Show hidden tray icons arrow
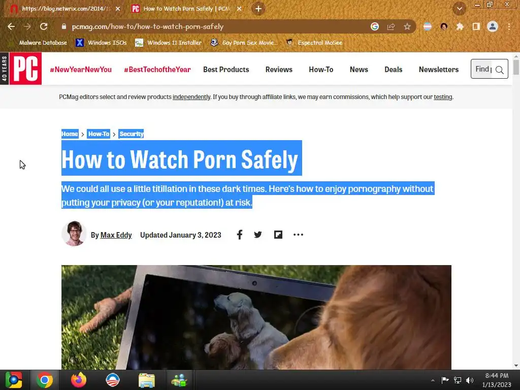The height and width of the screenshot is (390, 520). pos(433,380)
